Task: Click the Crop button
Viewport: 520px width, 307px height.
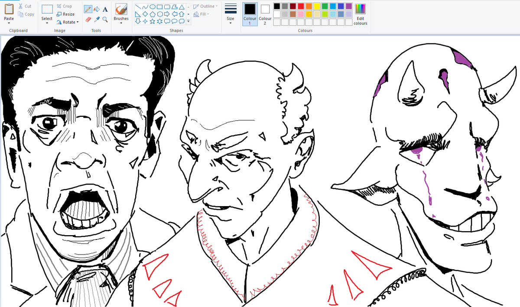Action: 64,6
